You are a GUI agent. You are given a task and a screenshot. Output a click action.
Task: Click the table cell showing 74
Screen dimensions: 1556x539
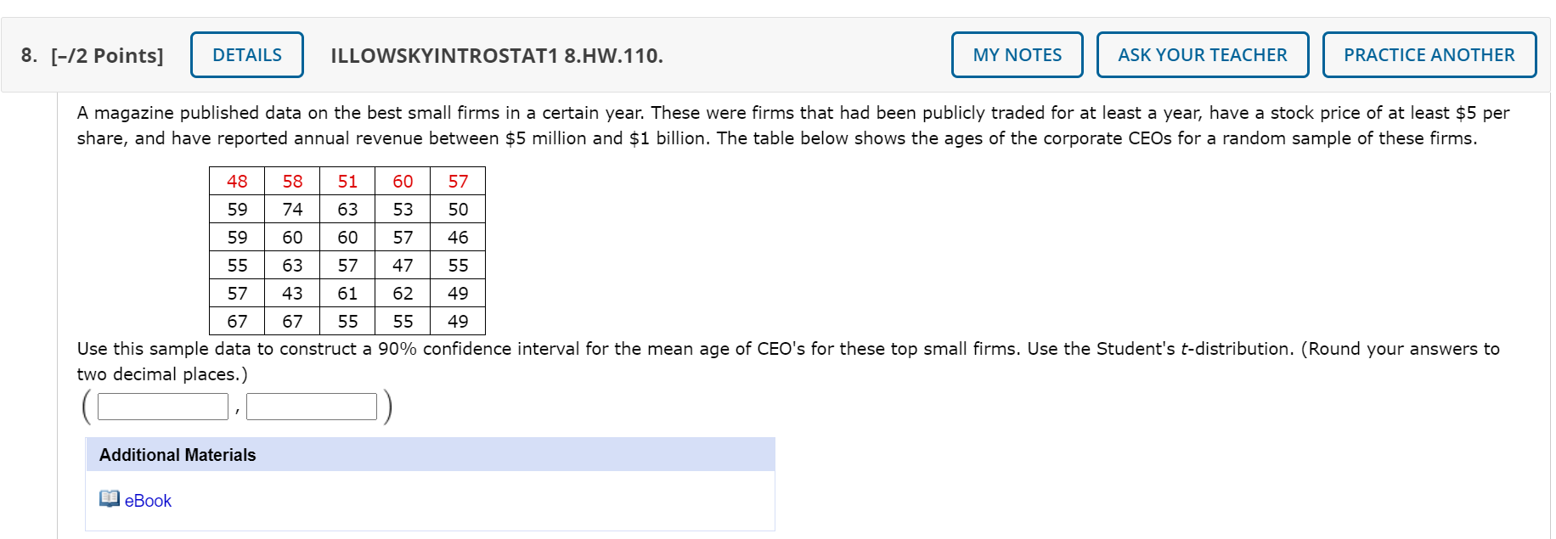[x=292, y=210]
